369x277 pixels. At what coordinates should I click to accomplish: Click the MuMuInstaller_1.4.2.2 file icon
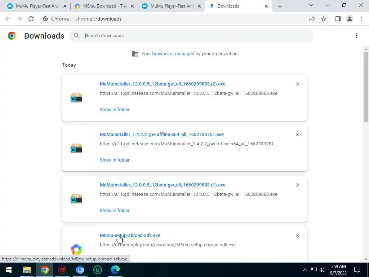tap(76, 148)
